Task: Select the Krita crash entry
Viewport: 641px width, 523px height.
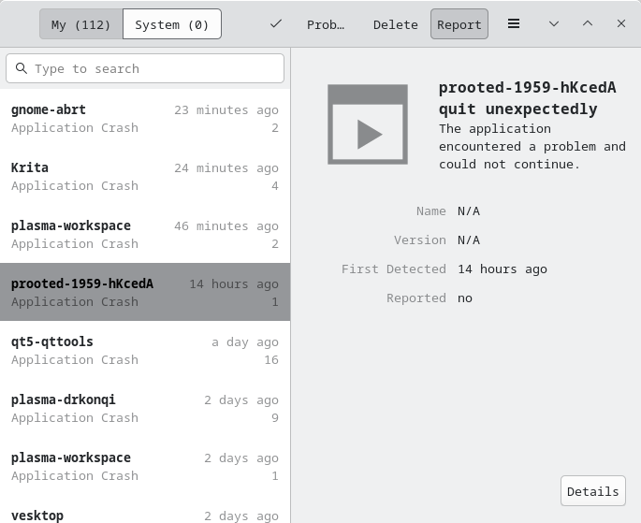Action: tap(145, 176)
